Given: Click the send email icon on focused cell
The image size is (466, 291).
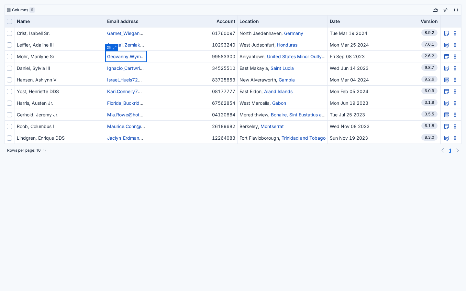Looking at the screenshot, I should click(x=109, y=48).
